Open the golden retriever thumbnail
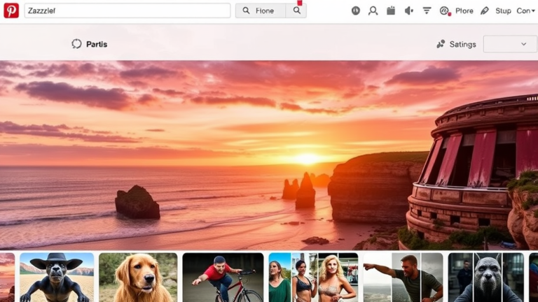 tap(138, 278)
